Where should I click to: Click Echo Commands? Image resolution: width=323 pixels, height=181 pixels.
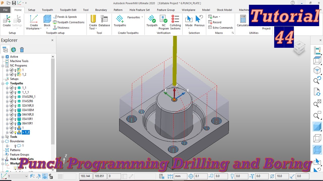(221, 28)
